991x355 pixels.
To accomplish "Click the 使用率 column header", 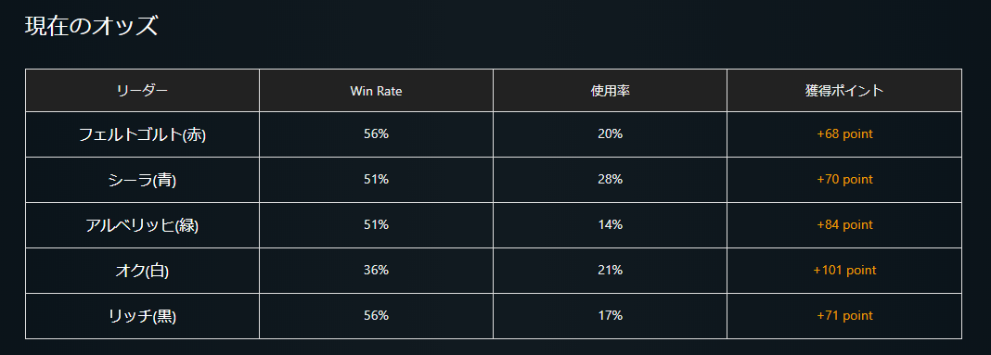I will [x=610, y=90].
